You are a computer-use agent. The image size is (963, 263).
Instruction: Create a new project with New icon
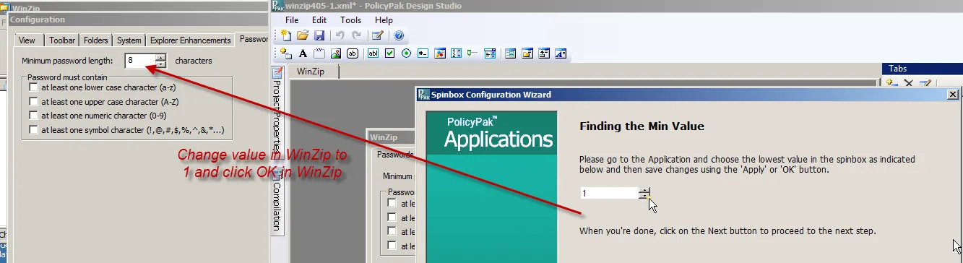pos(286,35)
